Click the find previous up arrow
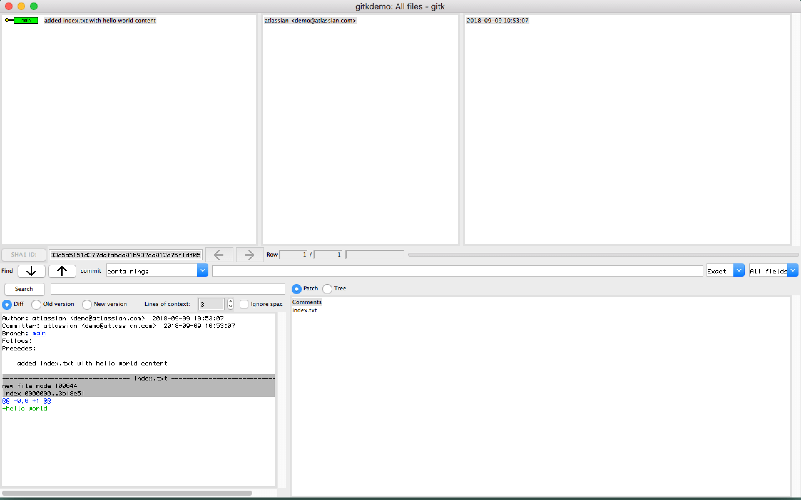Screen dimensions: 801x500 tap(62, 271)
